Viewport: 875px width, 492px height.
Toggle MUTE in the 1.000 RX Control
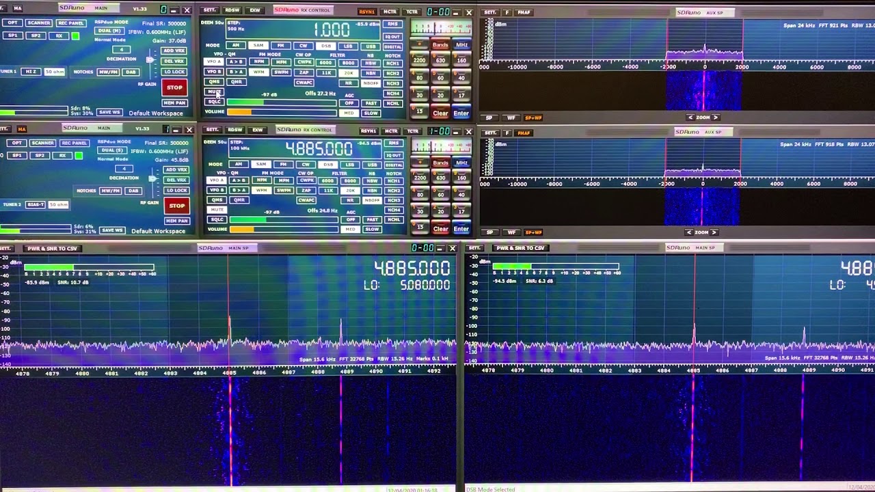(215, 92)
